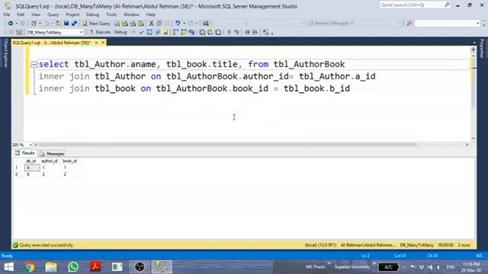Open the Project menu
The height and width of the screenshot is (274, 488).
(x=72, y=14)
